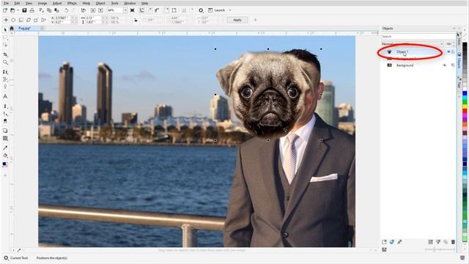The image size is (469, 264).
Task: Adjust the opacity 100 spinner arrows
Action: point(454,44)
